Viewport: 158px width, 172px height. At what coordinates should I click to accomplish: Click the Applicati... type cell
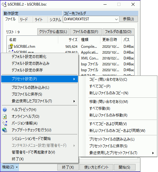tap(90, 52)
